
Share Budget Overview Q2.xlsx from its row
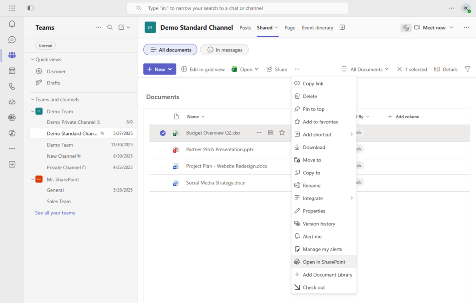point(271,132)
